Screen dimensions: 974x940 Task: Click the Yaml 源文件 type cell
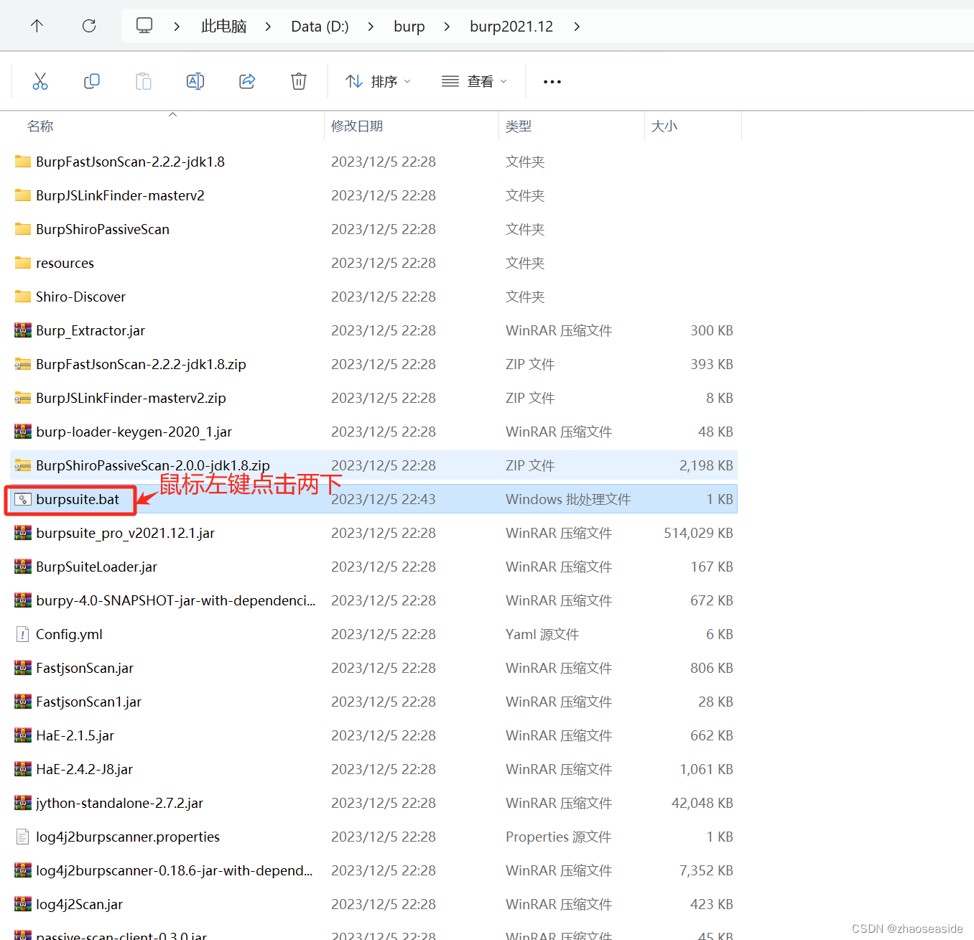pyautogui.click(x=542, y=634)
